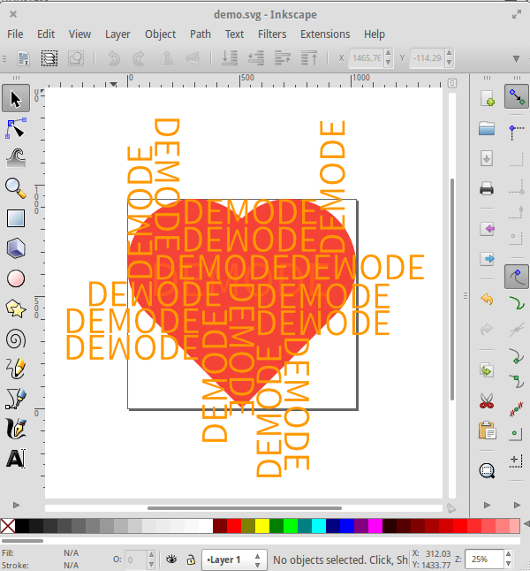The width and height of the screenshot is (530, 571).
Task: Expand the left toolbox overflow arrow
Action: 16,505
